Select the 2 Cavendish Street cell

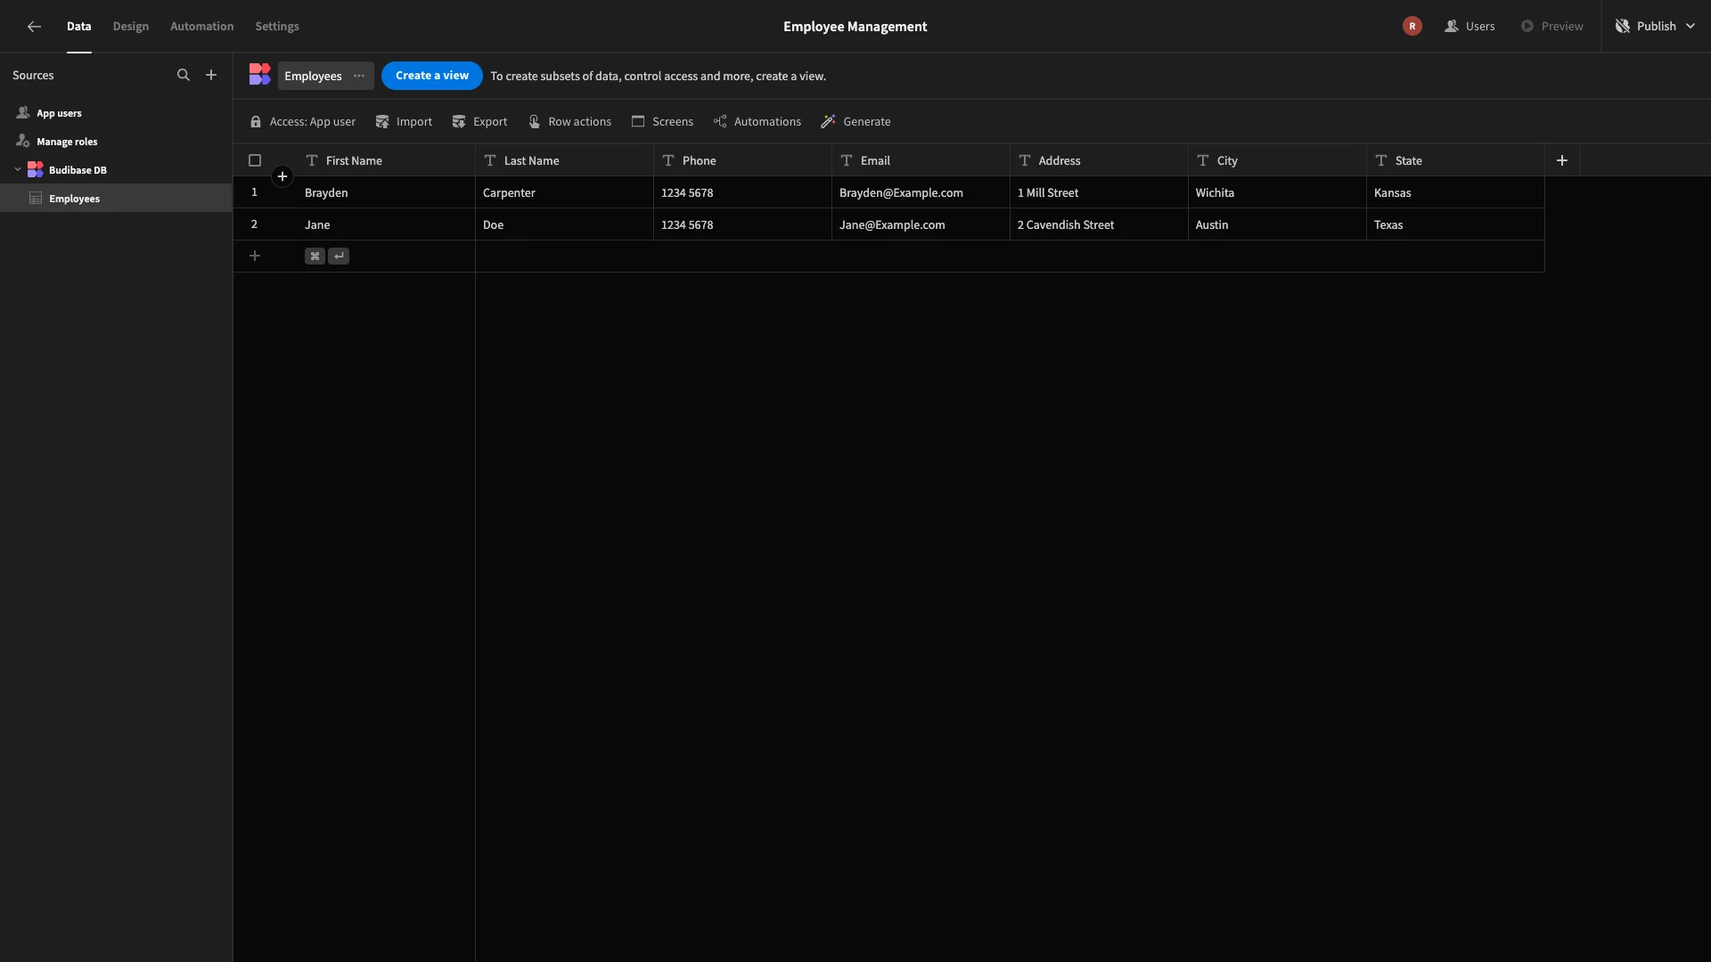1099,225
